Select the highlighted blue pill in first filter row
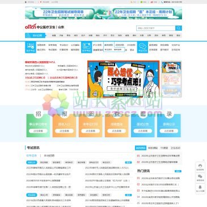 click(32, 162)
